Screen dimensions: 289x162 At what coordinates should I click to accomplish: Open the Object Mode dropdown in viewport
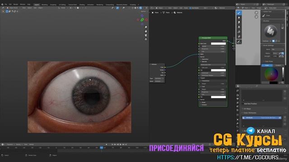pos(13,8)
